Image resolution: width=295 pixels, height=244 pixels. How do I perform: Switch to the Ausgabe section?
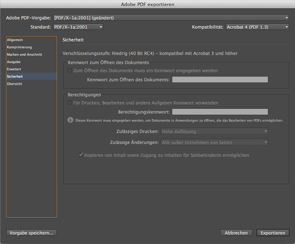(x=32, y=62)
